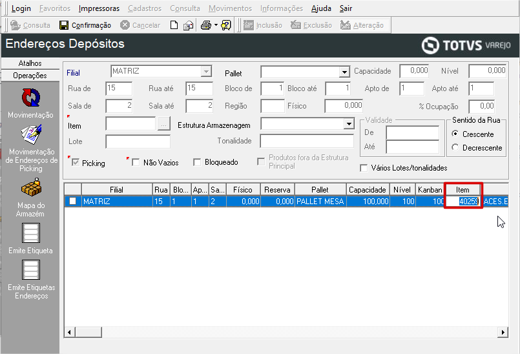Viewport: 520px width, 354px height.
Task: Switch to the Atalhos panel
Action: [x=30, y=63]
